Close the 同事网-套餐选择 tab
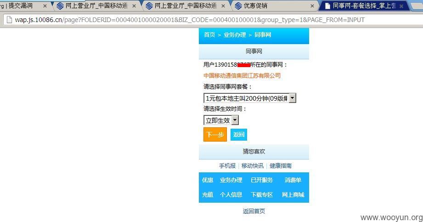Image resolution: width=423 pixels, height=222 pixels. (401, 6)
